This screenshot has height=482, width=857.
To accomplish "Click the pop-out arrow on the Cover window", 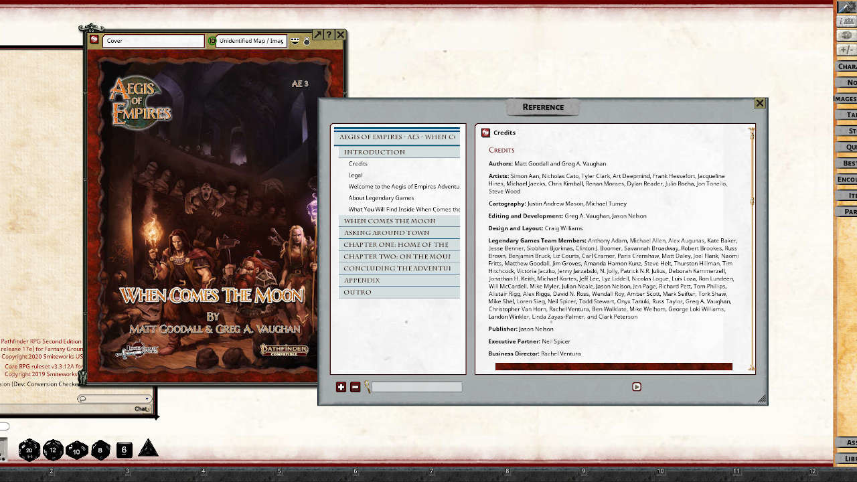I will [x=317, y=34].
